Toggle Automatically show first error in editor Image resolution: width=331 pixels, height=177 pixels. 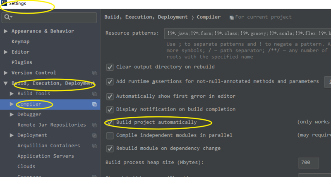(110, 97)
